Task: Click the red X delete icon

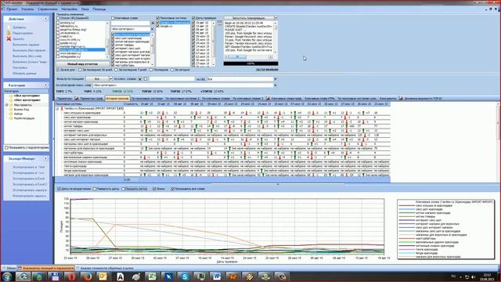Action: tap(9, 38)
